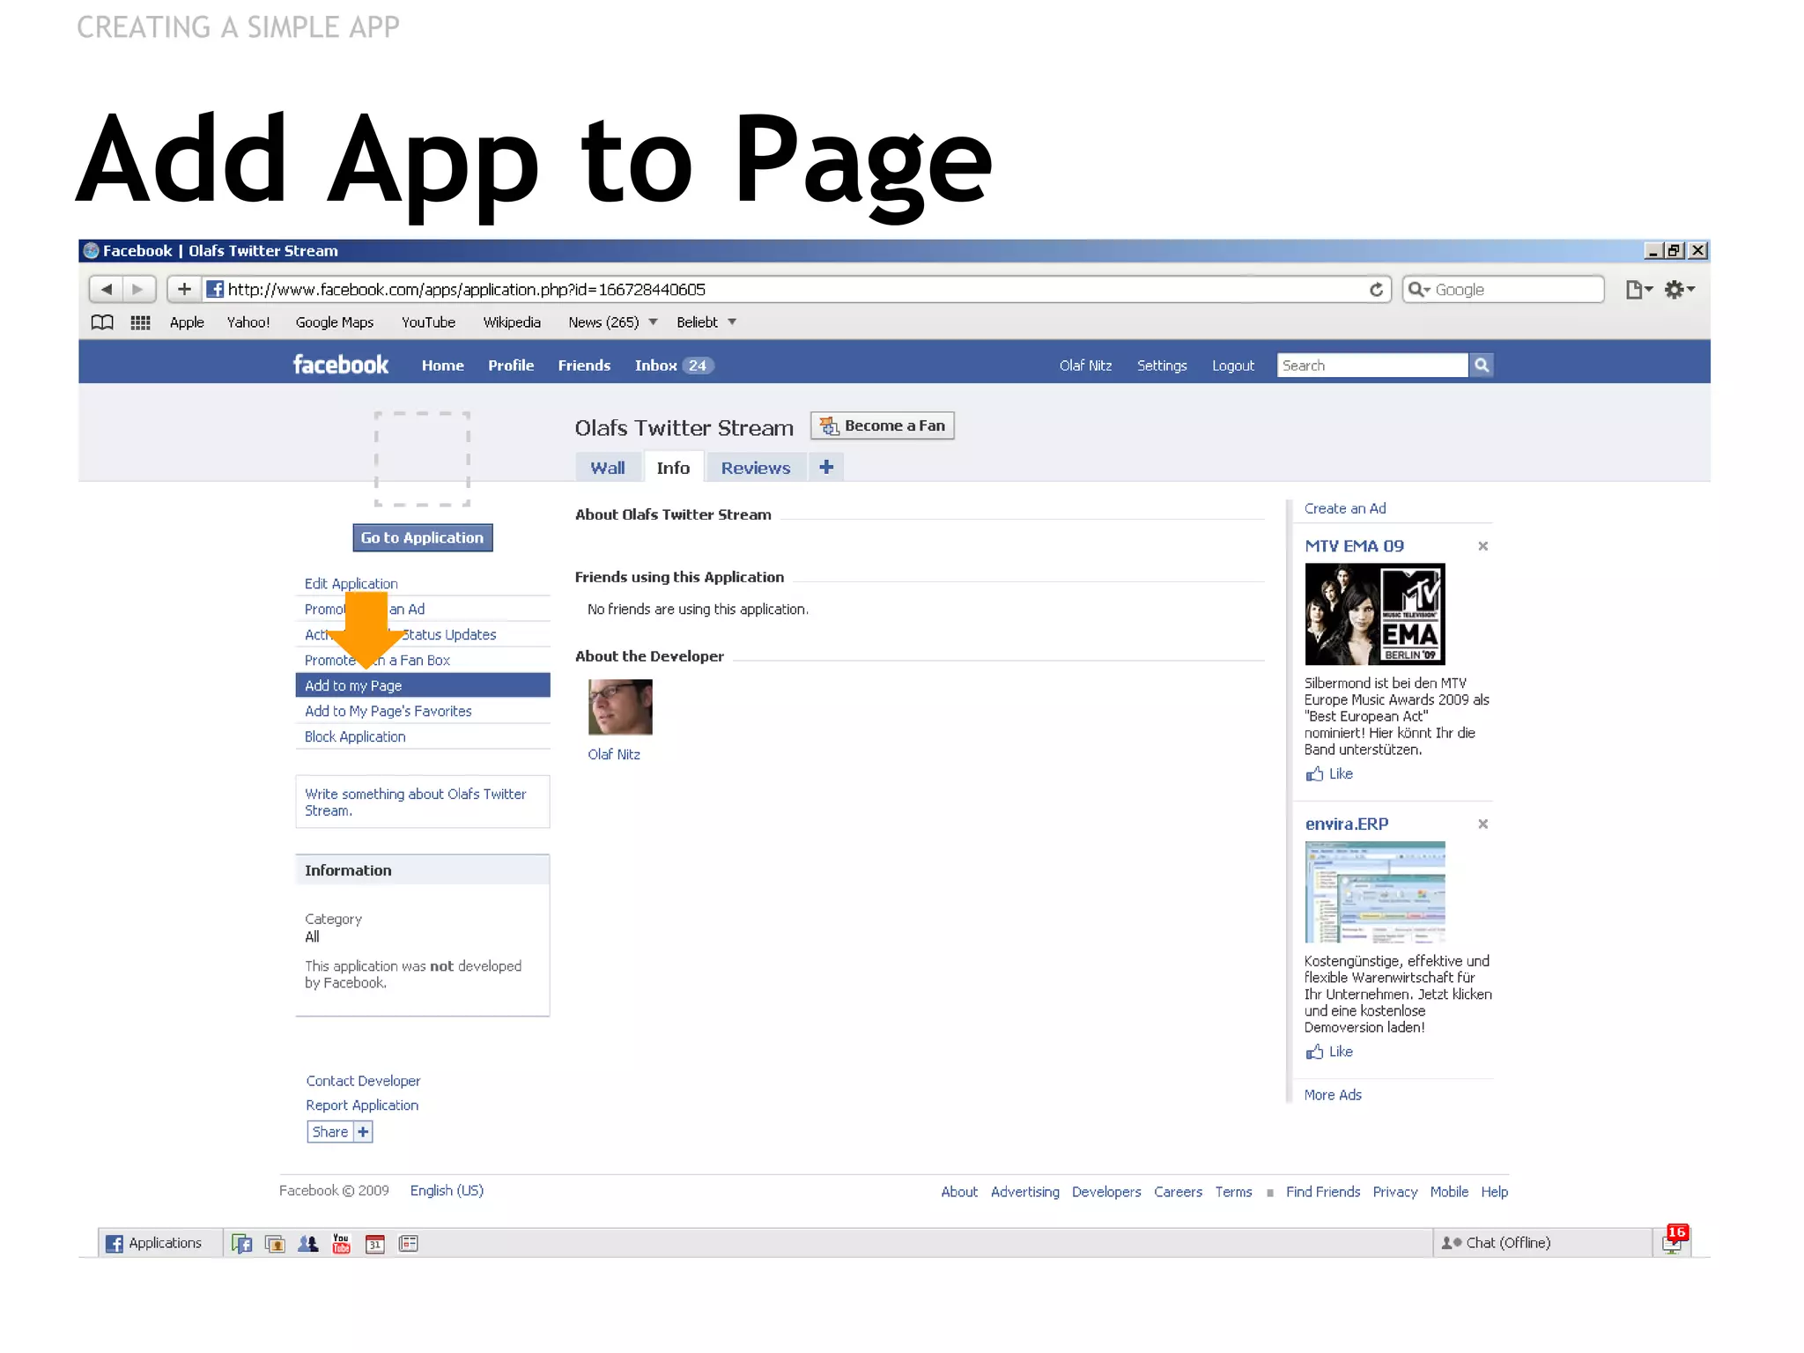
Task: Close the envira.ERP ad
Action: coord(1482,824)
